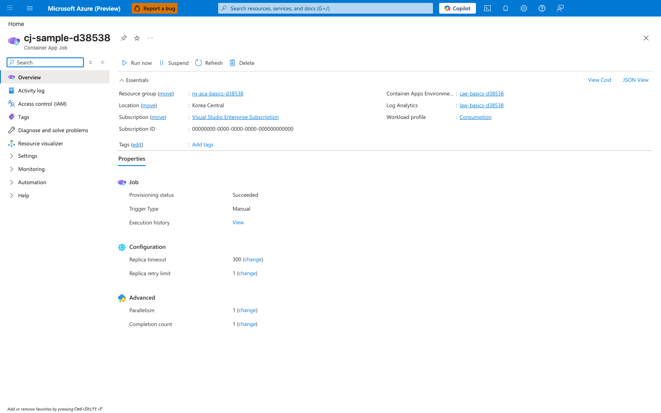Expand the Settings group chevron
The width and height of the screenshot is (661, 413).
[x=12, y=156]
